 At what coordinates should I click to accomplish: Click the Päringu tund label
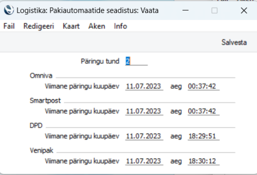click(100, 62)
